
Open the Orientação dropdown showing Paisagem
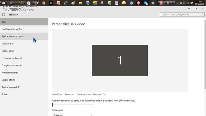click(x=73, y=115)
